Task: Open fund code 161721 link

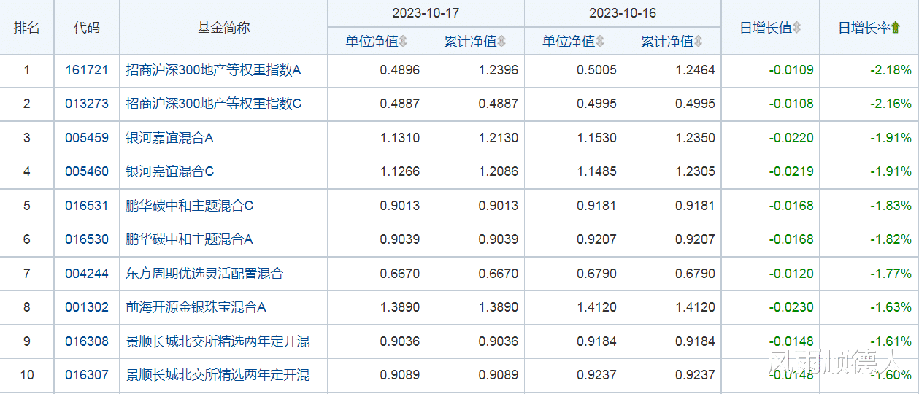Action: point(86,71)
